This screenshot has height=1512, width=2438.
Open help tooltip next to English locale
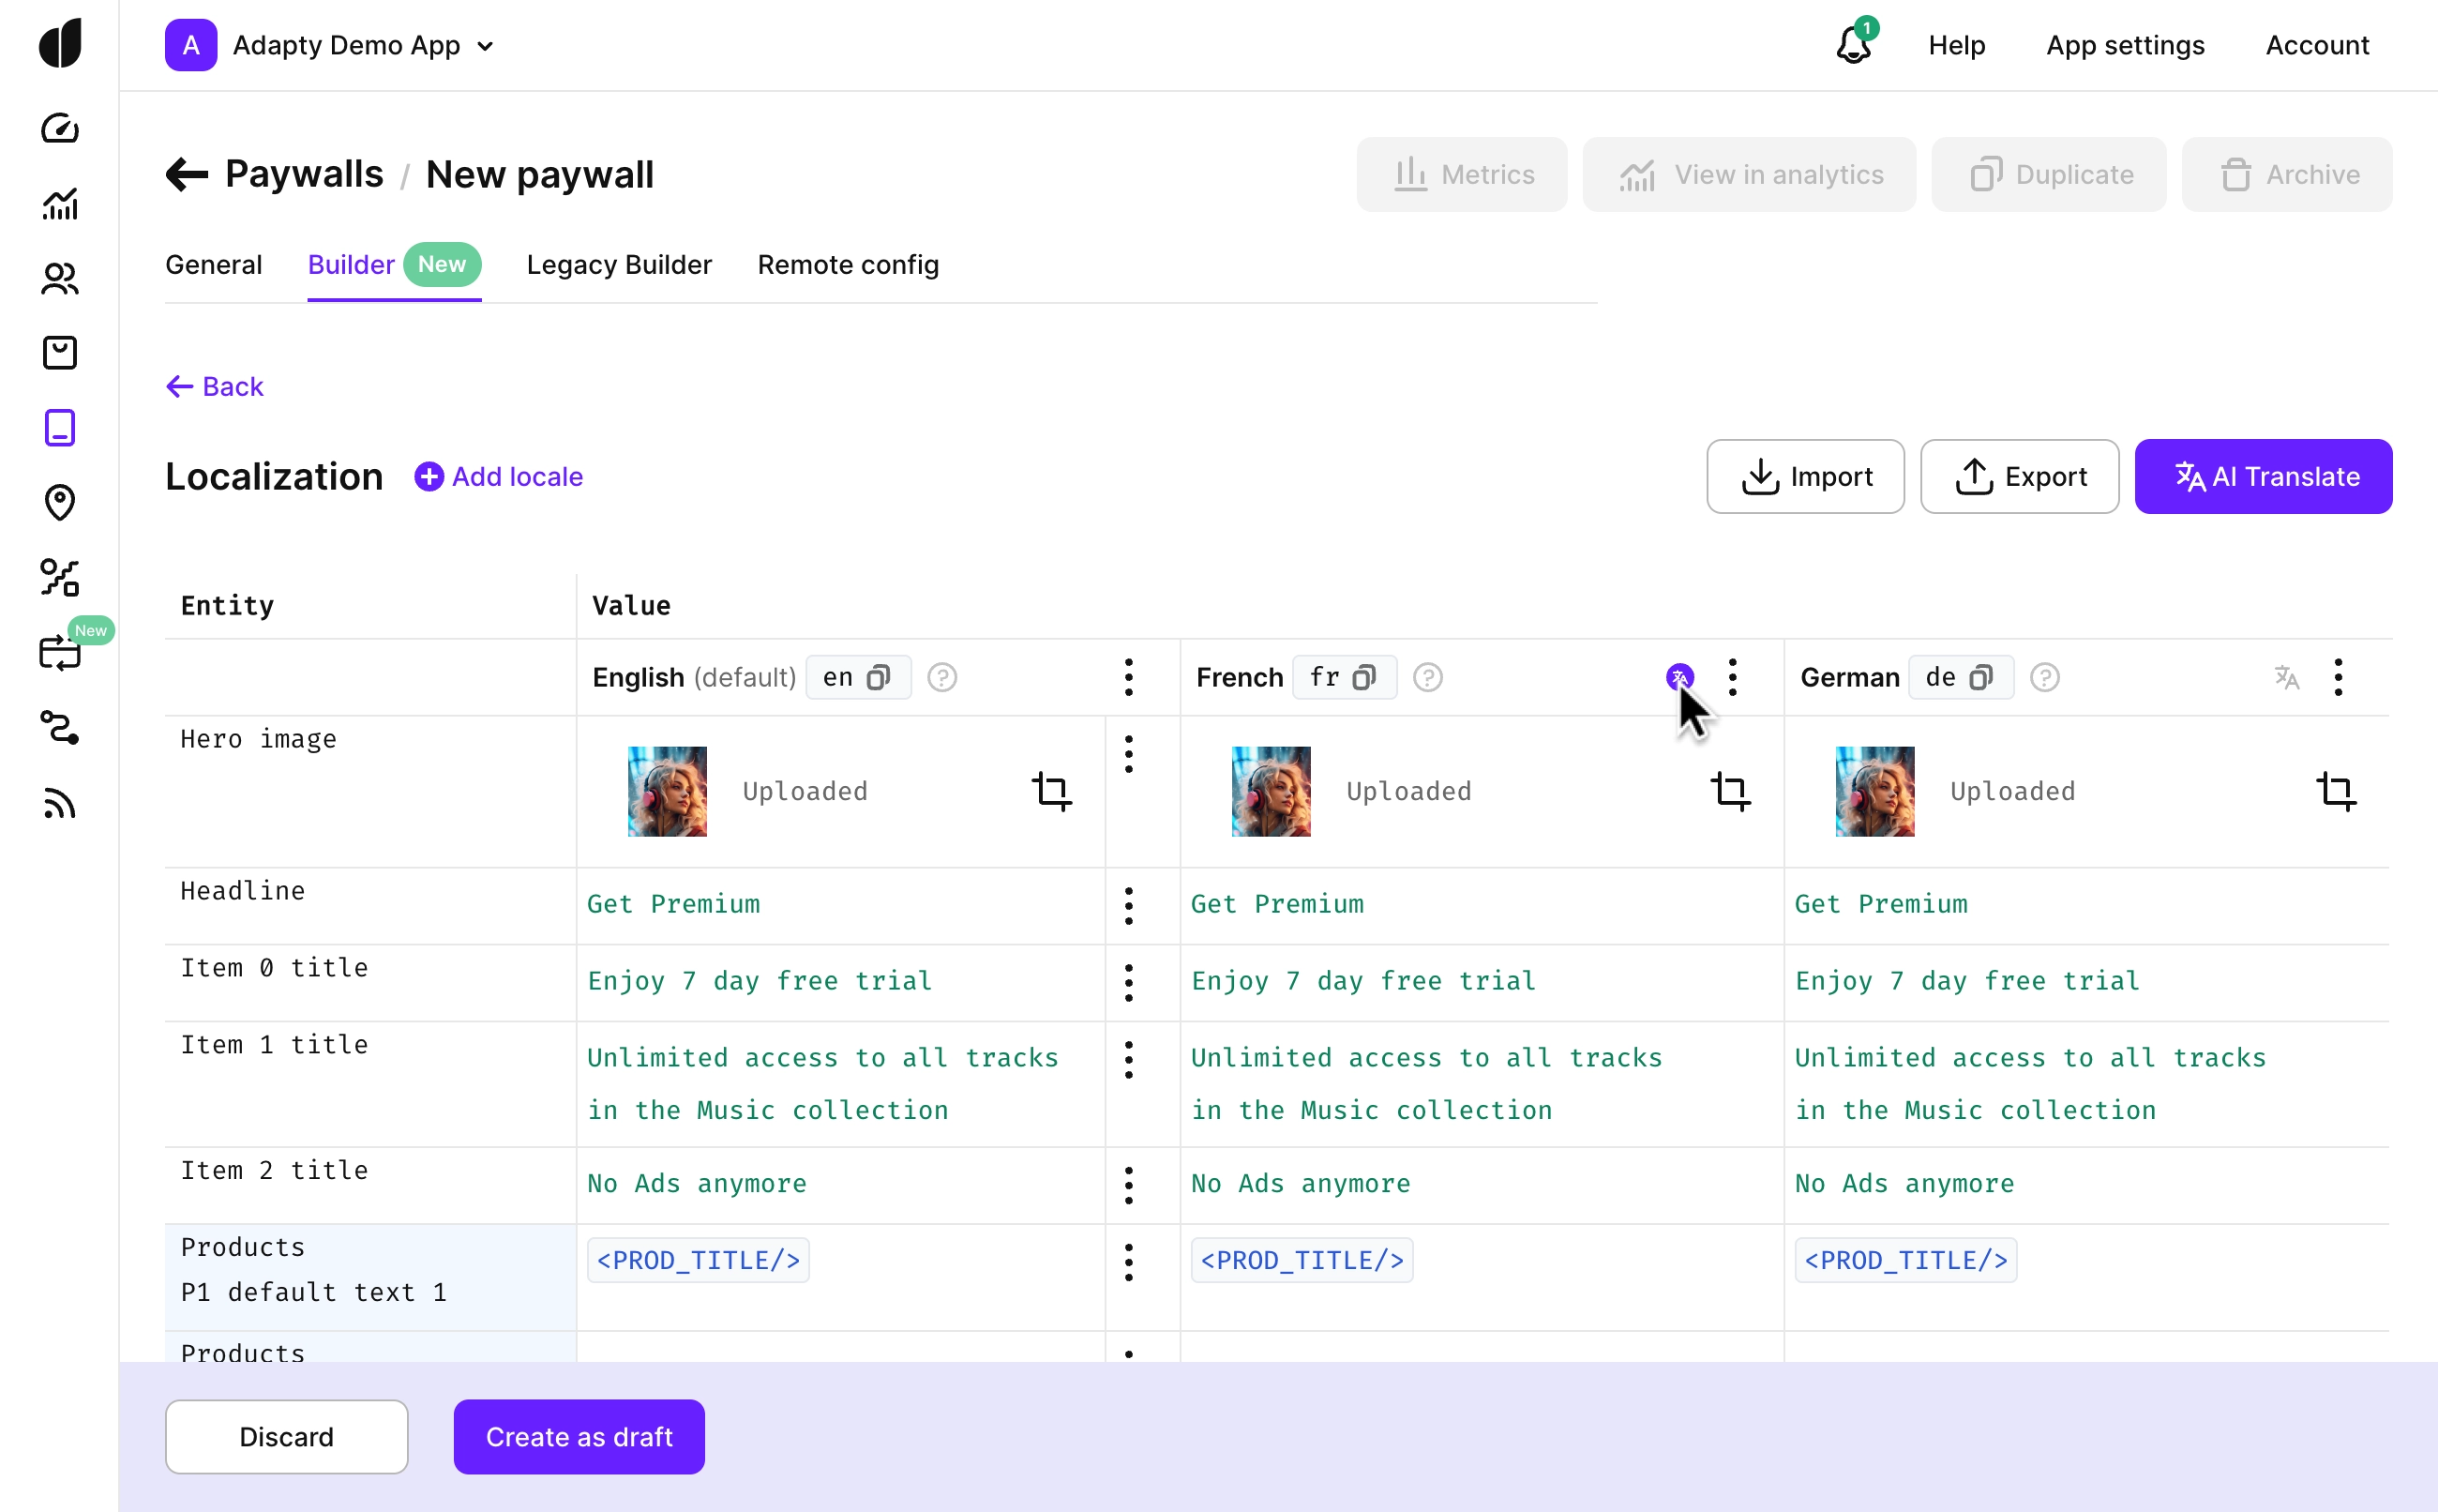tap(941, 677)
